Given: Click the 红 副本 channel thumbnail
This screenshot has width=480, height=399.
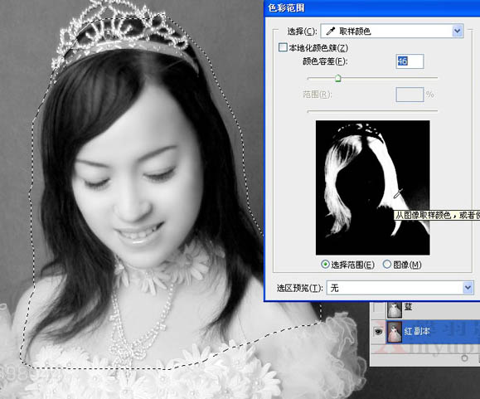Looking at the screenshot, I should (395, 332).
